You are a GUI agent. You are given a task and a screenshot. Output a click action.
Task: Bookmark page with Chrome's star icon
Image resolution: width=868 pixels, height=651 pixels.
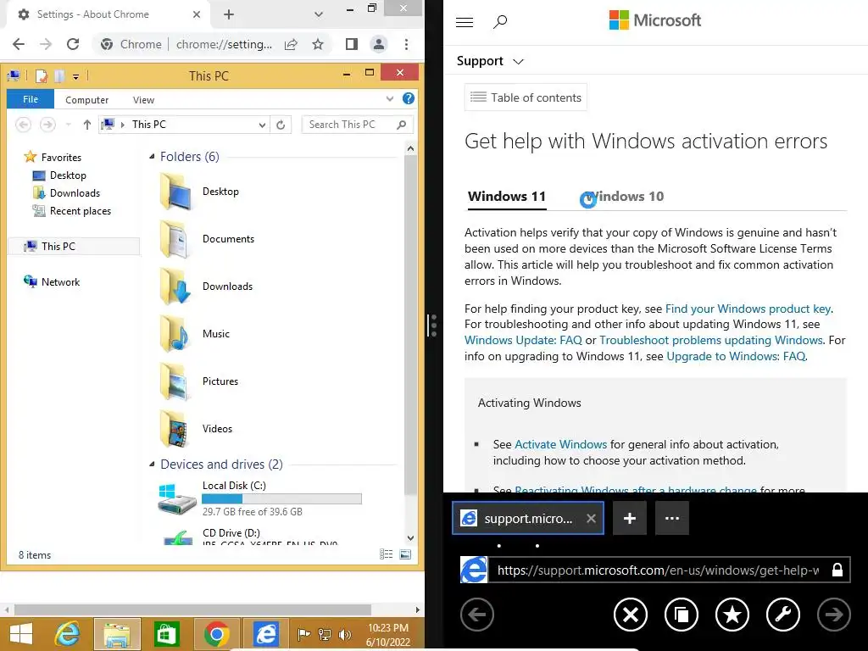point(318,44)
